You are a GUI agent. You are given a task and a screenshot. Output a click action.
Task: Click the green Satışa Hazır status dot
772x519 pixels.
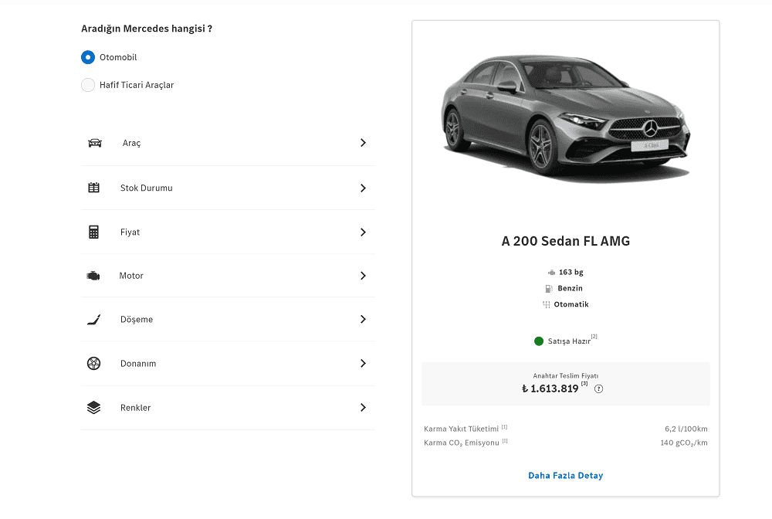(x=540, y=340)
